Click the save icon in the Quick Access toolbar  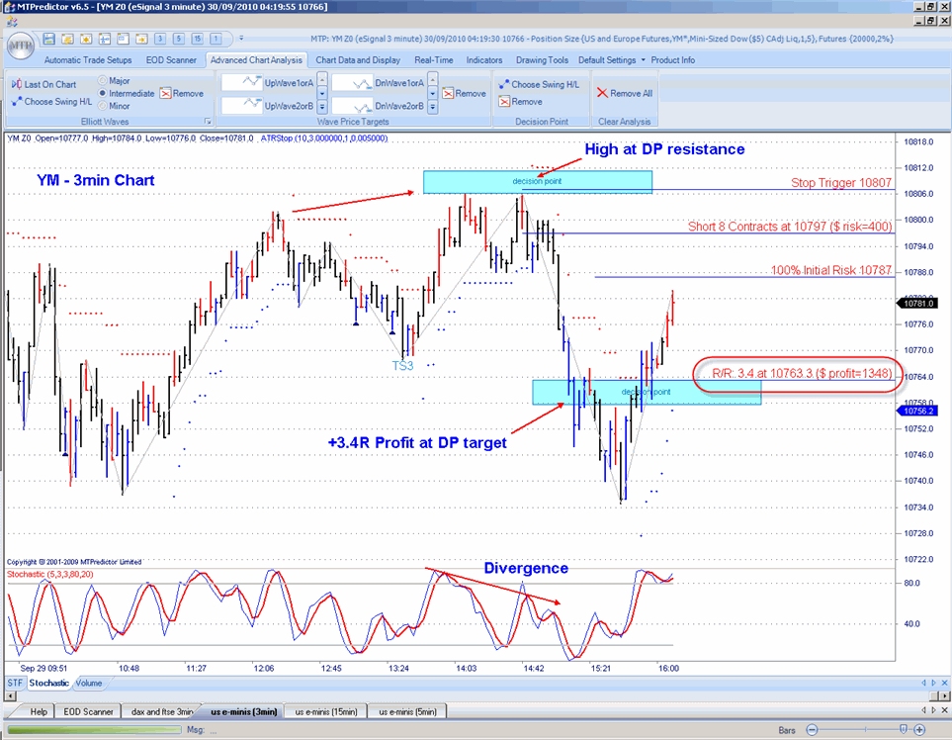tap(48, 38)
